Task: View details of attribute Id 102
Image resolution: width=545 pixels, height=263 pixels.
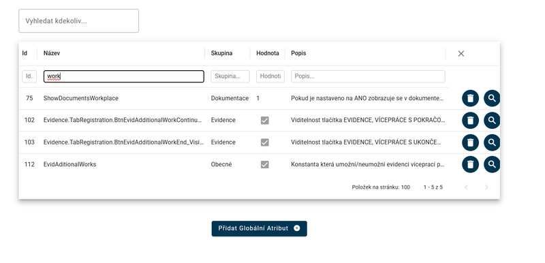Action: tap(491, 121)
